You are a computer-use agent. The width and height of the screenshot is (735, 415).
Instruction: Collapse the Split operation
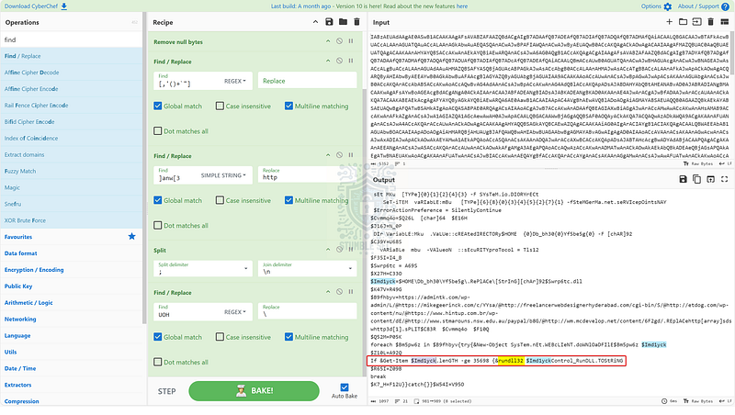[x=328, y=250]
